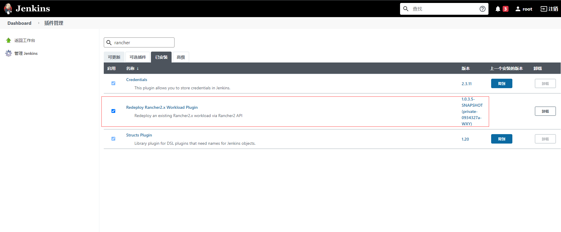Click Redeploy an existing Rancher2.x workload description

[188, 116]
